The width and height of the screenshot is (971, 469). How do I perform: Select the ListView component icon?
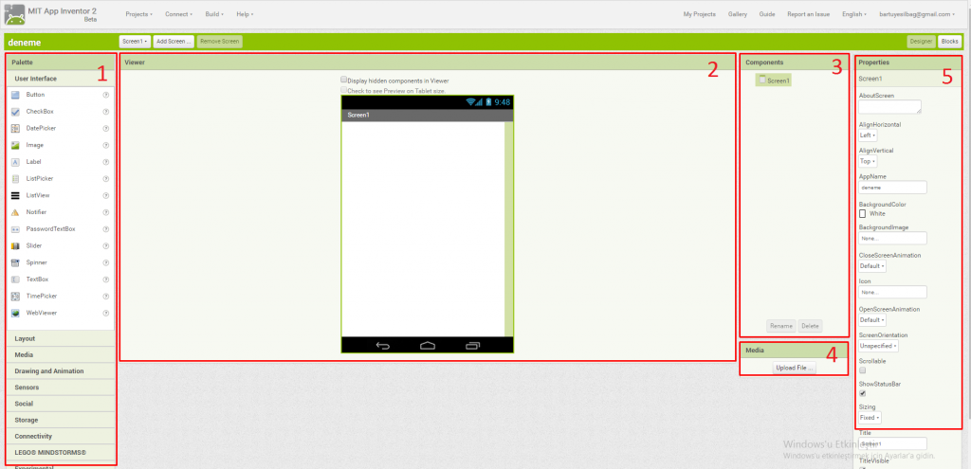15,195
